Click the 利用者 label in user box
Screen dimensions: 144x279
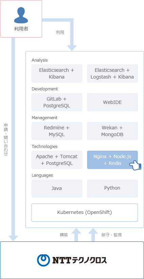click(21, 29)
